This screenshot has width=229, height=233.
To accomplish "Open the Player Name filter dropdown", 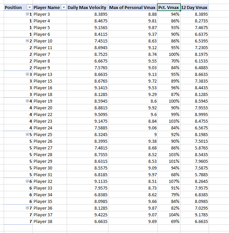I will pos(64,8).
